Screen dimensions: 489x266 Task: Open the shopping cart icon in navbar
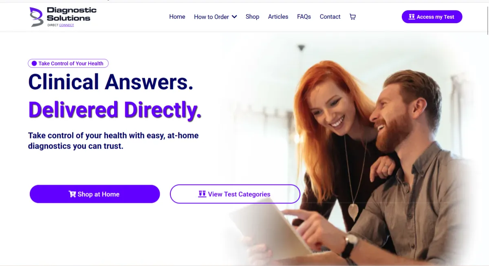(352, 17)
